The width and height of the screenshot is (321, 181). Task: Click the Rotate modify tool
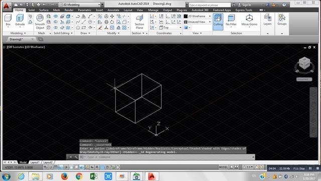112,22
